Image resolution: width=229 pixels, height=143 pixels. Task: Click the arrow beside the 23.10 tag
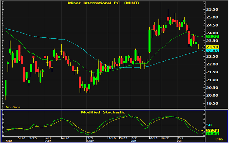point(202,47)
